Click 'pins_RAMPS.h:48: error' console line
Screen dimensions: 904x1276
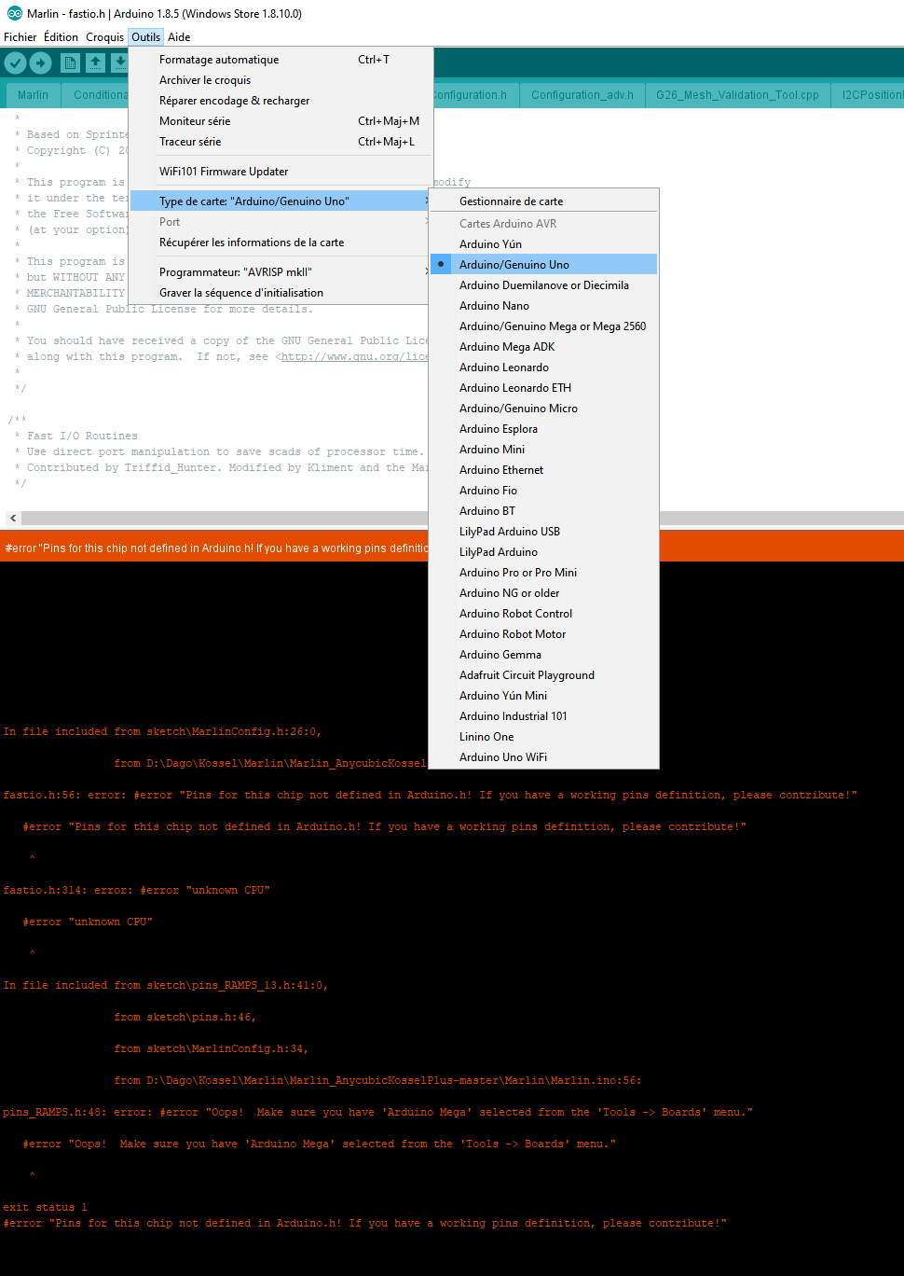point(377,1112)
